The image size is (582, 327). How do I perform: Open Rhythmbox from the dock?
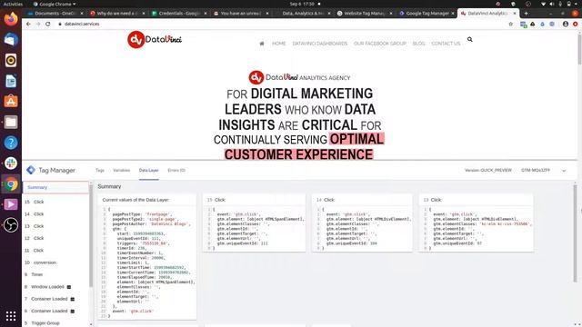point(11,60)
